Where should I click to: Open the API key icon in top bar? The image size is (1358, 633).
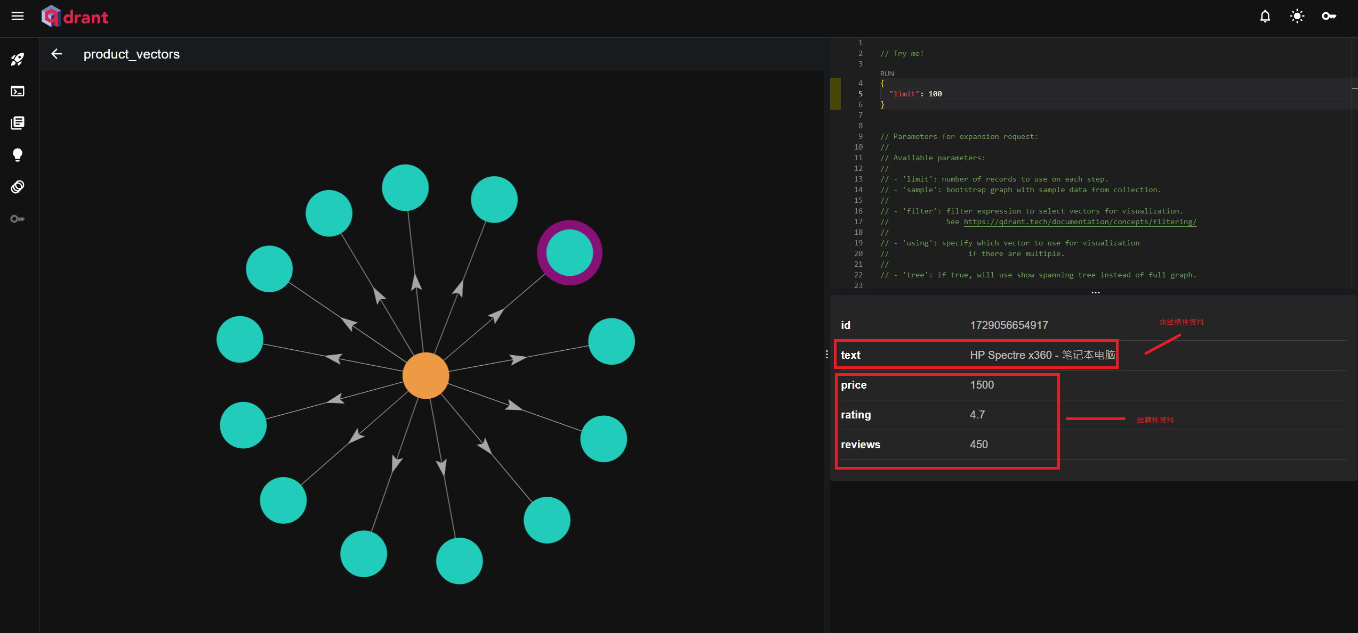point(1329,17)
